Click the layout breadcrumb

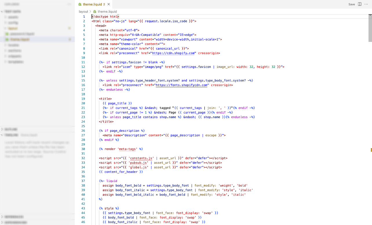(83, 12)
